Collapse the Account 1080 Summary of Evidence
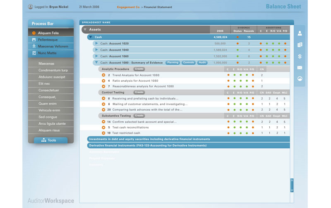Viewport: 331px width, 208px height. pyautogui.click(x=96, y=63)
